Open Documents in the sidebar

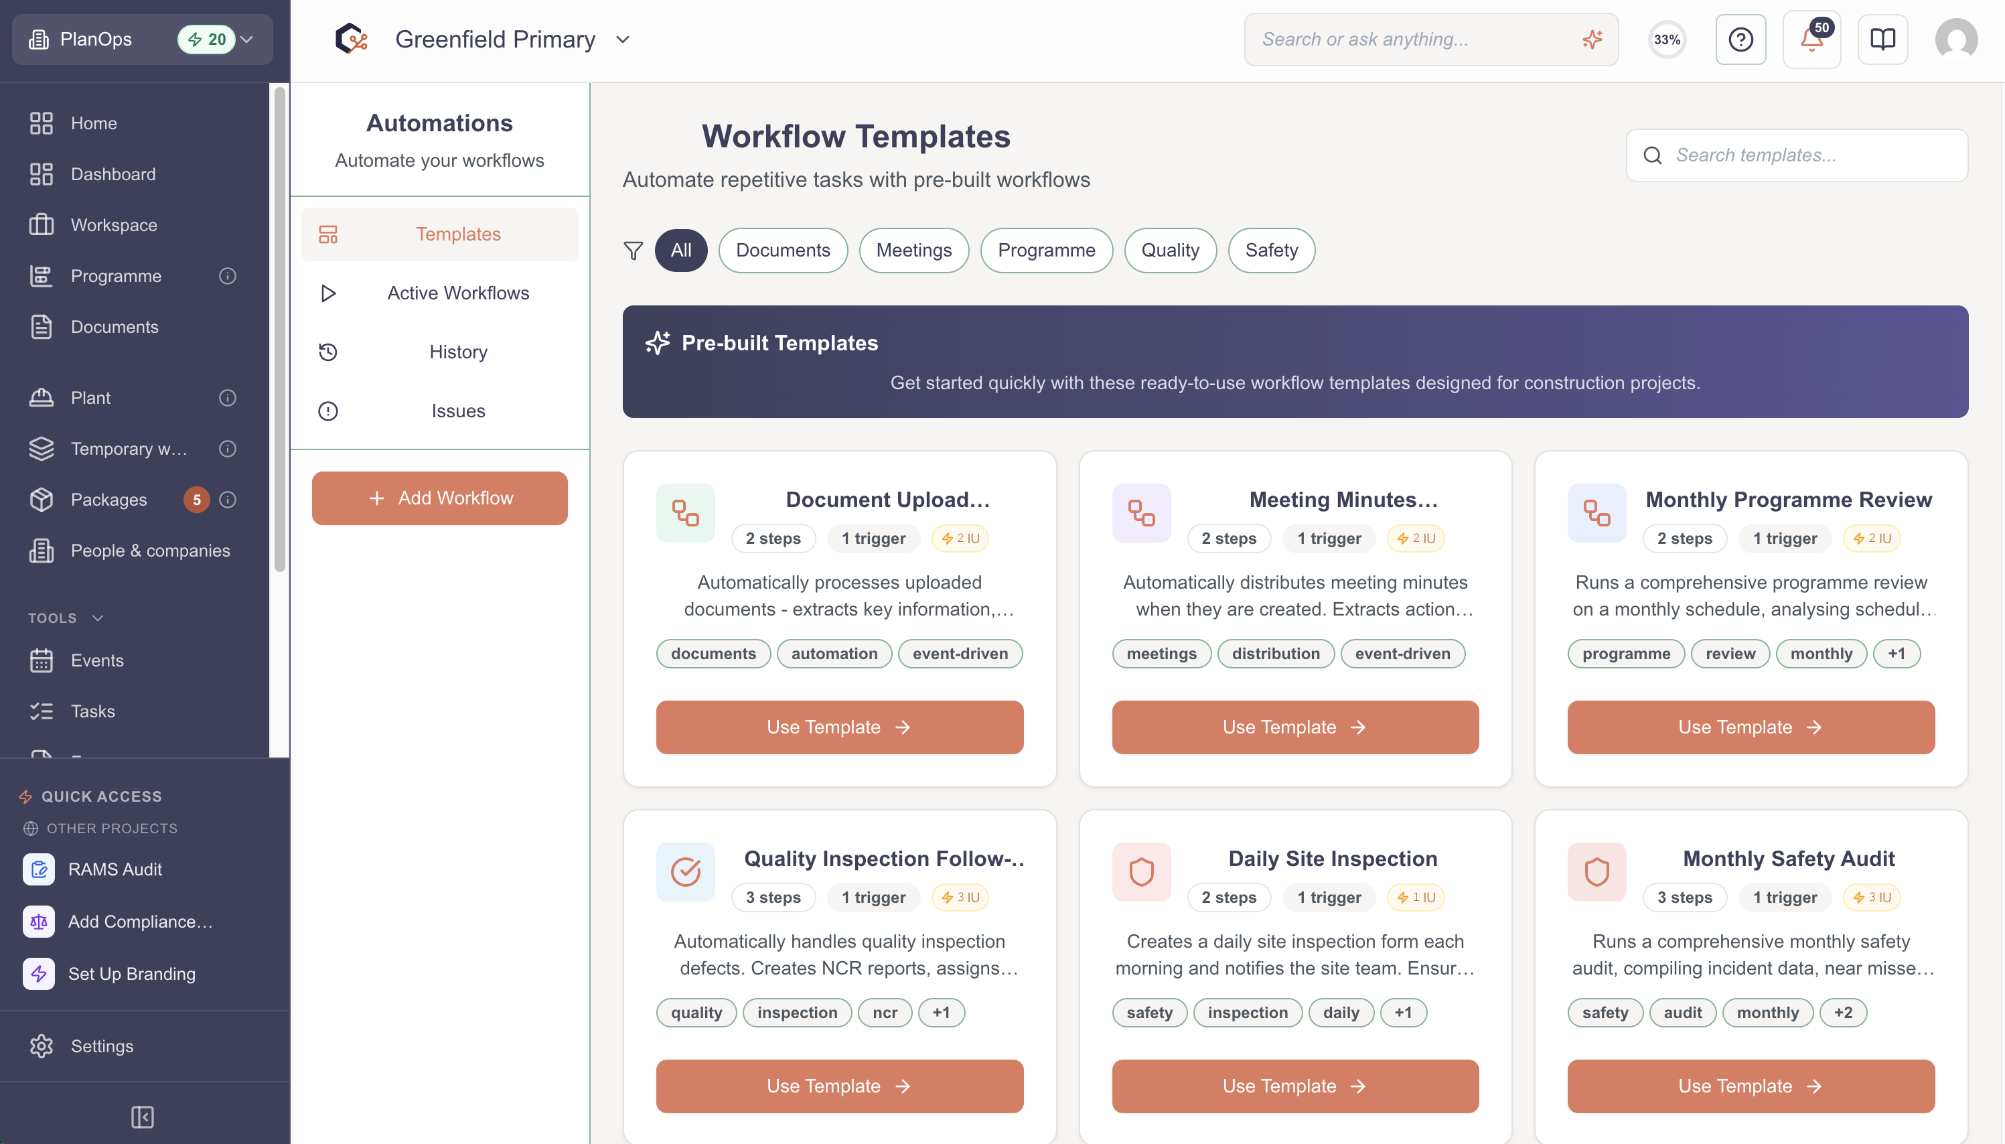point(133,327)
